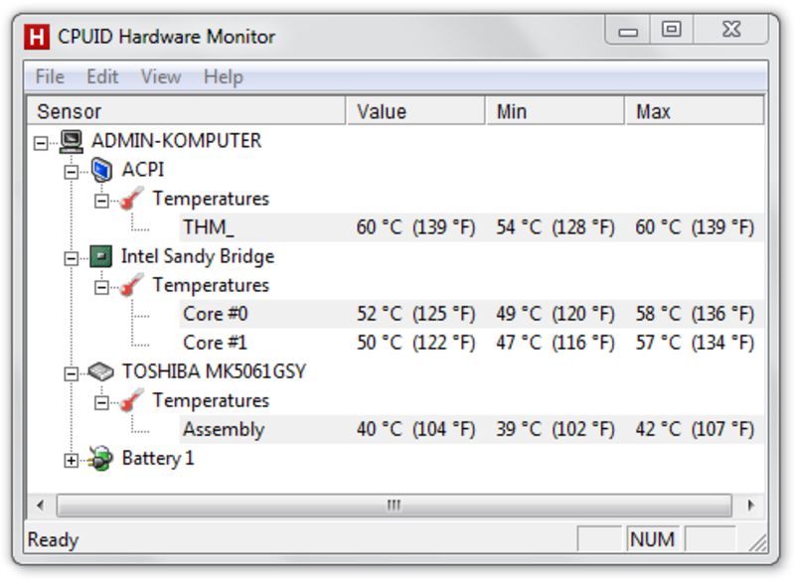Click the scrollbar right arrow
Image resolution: width=795 pixels, height=580 pixels.
pyautogui.click(x=750, y=506)
